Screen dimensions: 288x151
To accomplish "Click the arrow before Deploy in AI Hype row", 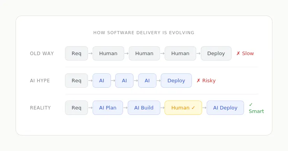I will (x=158, y=81).
